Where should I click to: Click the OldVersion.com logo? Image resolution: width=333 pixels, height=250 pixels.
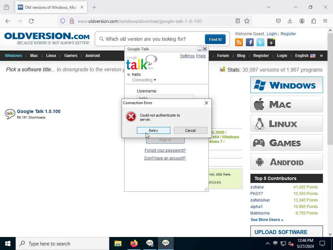pos(47,38)
